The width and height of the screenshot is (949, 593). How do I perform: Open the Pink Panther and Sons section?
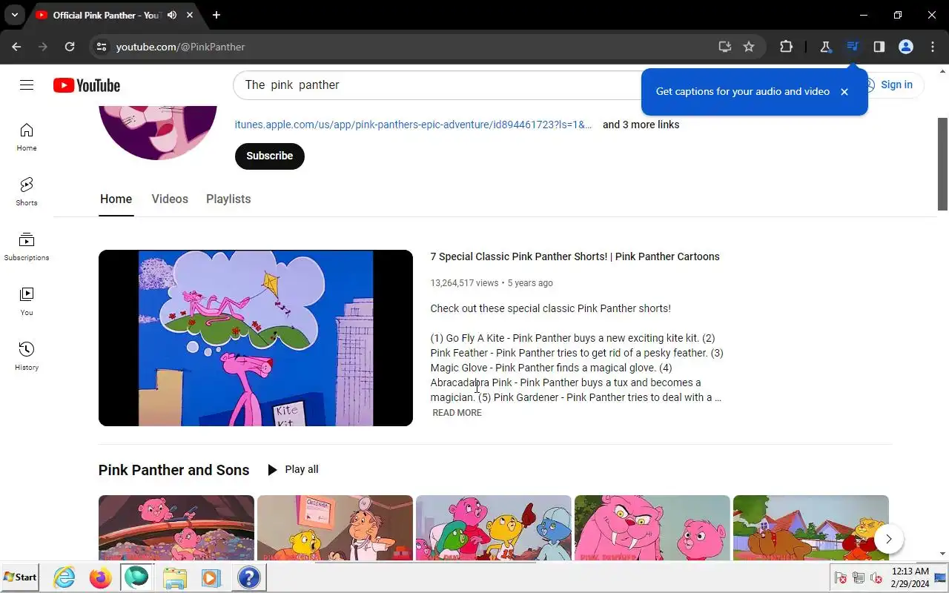(x=173, y=470)
